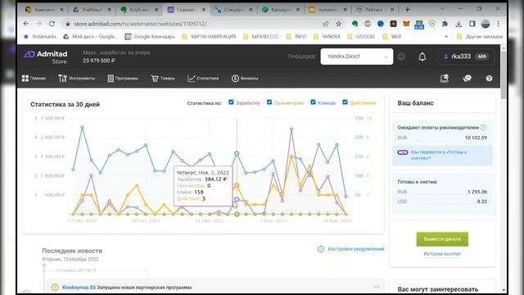This screenshot has height=295, width=524.
Task: Open the GOOGLE bookmark folder
Action: pyautogui.click(x=361, y=36)
